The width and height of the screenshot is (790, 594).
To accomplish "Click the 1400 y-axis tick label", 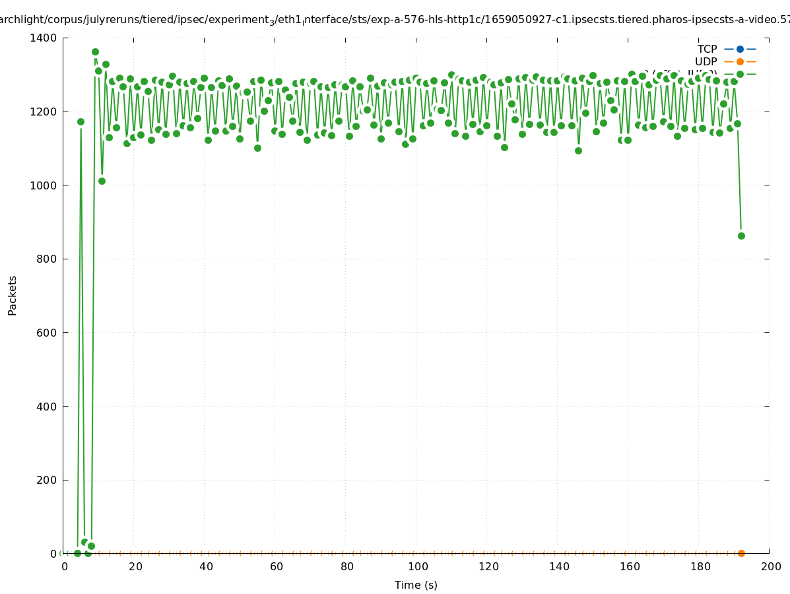I will 44,38.
